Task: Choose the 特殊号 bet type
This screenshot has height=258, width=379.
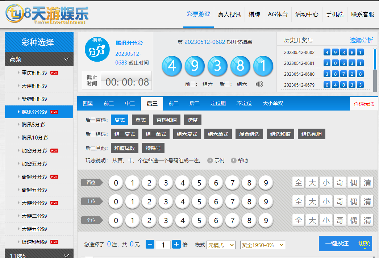Action: pos(153,148)
